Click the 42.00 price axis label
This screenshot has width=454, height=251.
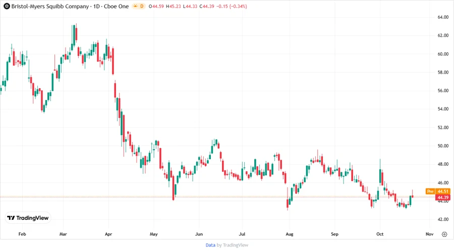click(443, 219)
